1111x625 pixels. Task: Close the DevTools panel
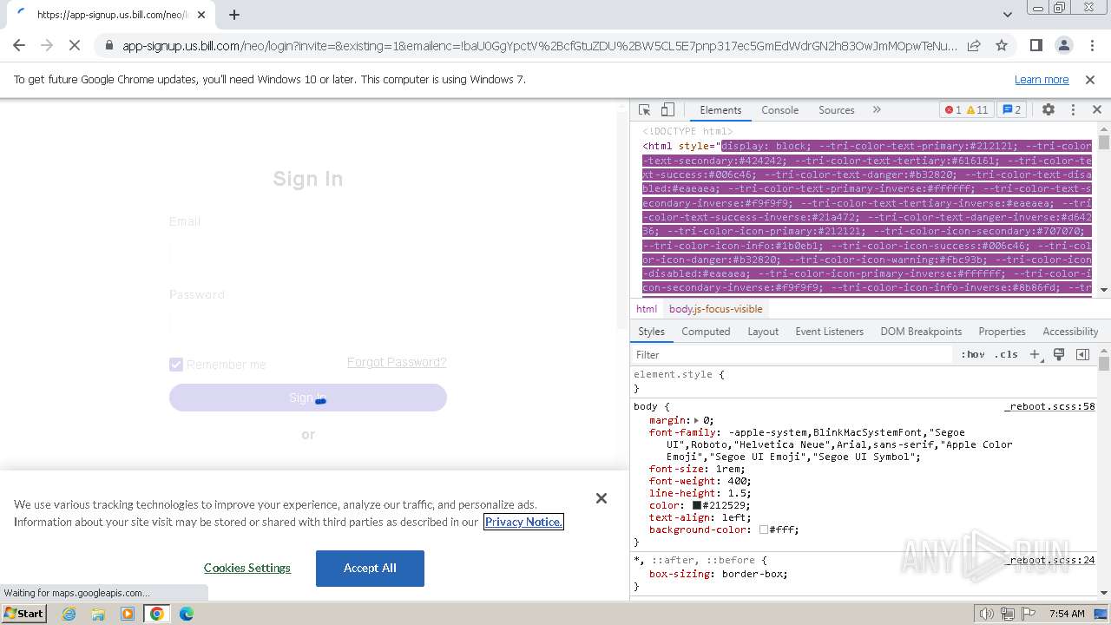tap(1096, 110)
